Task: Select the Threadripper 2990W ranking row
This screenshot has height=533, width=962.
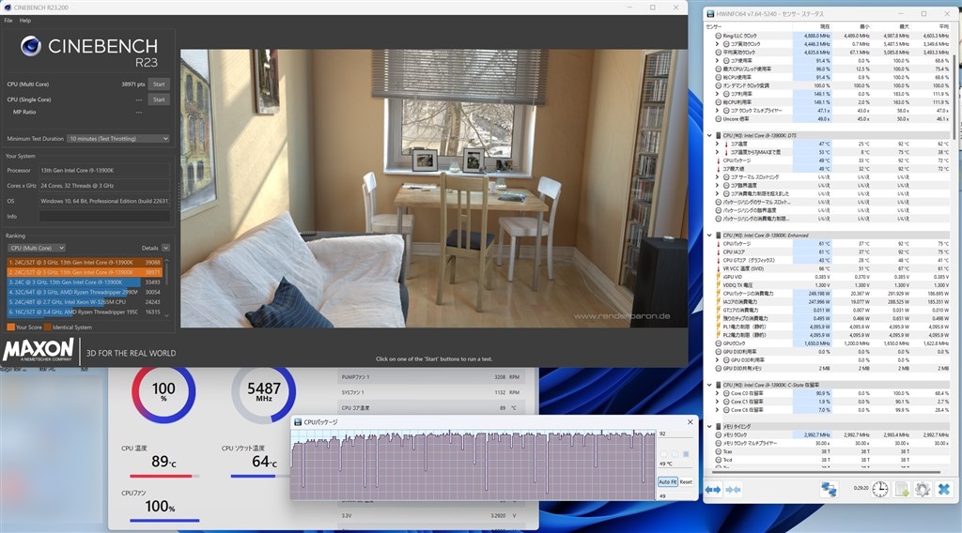Action: (85, 292)
